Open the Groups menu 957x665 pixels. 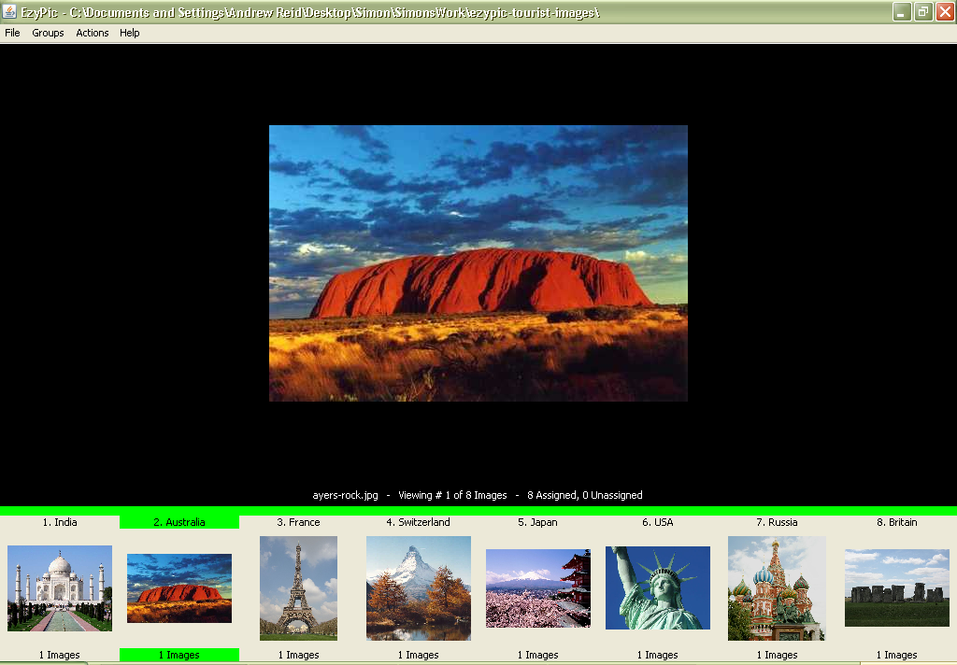48,32
